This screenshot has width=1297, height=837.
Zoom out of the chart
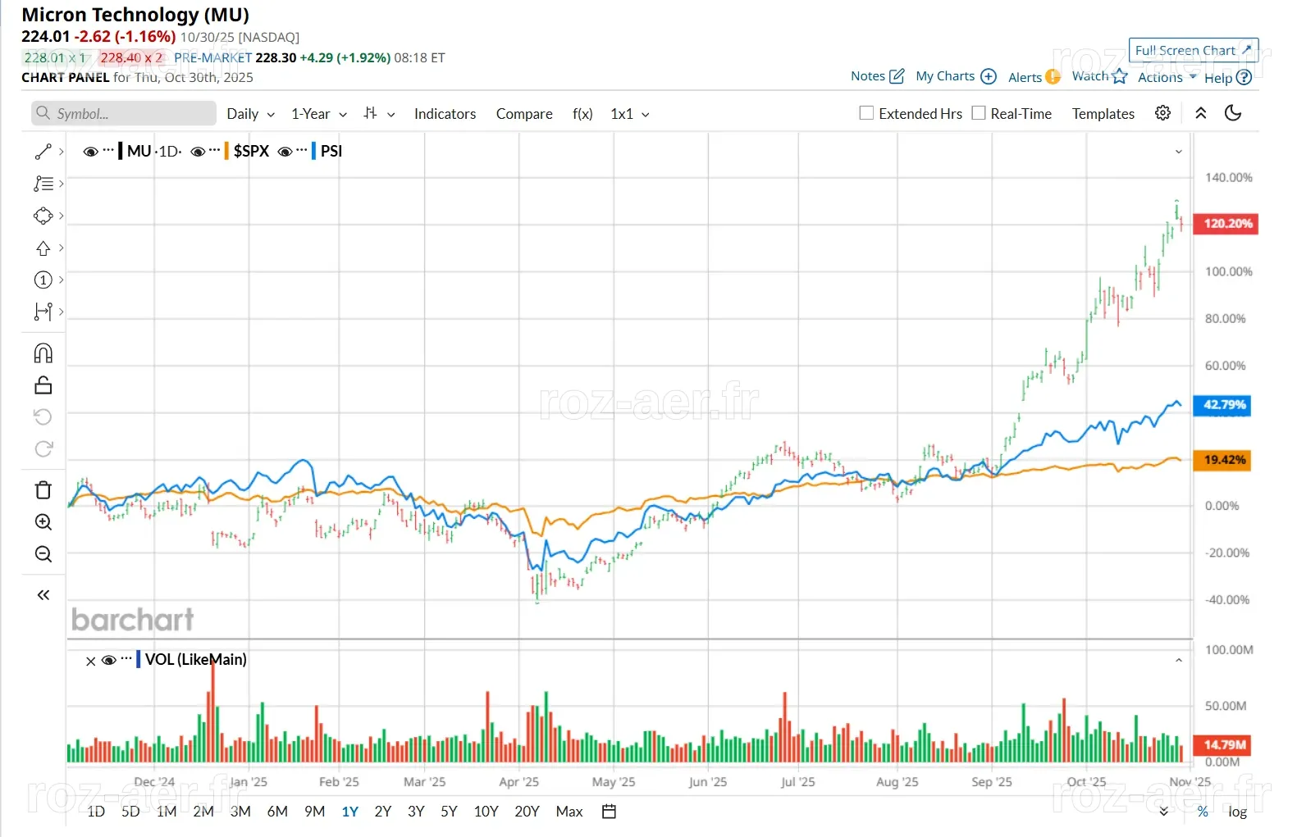click(x=43, y=554)
